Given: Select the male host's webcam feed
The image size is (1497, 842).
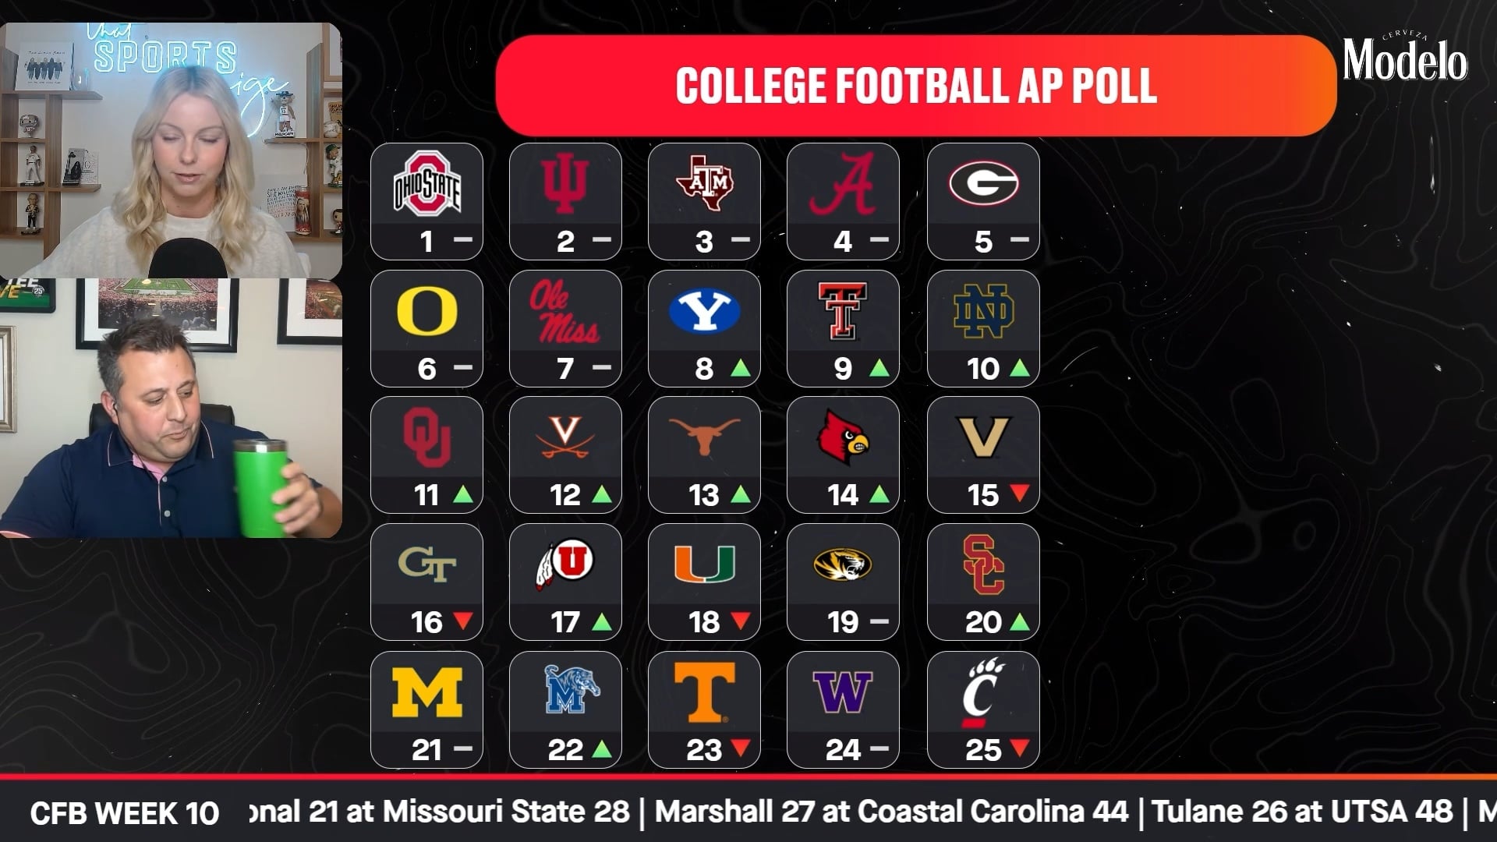Looking at the screenshot, I should click(171, 408).
